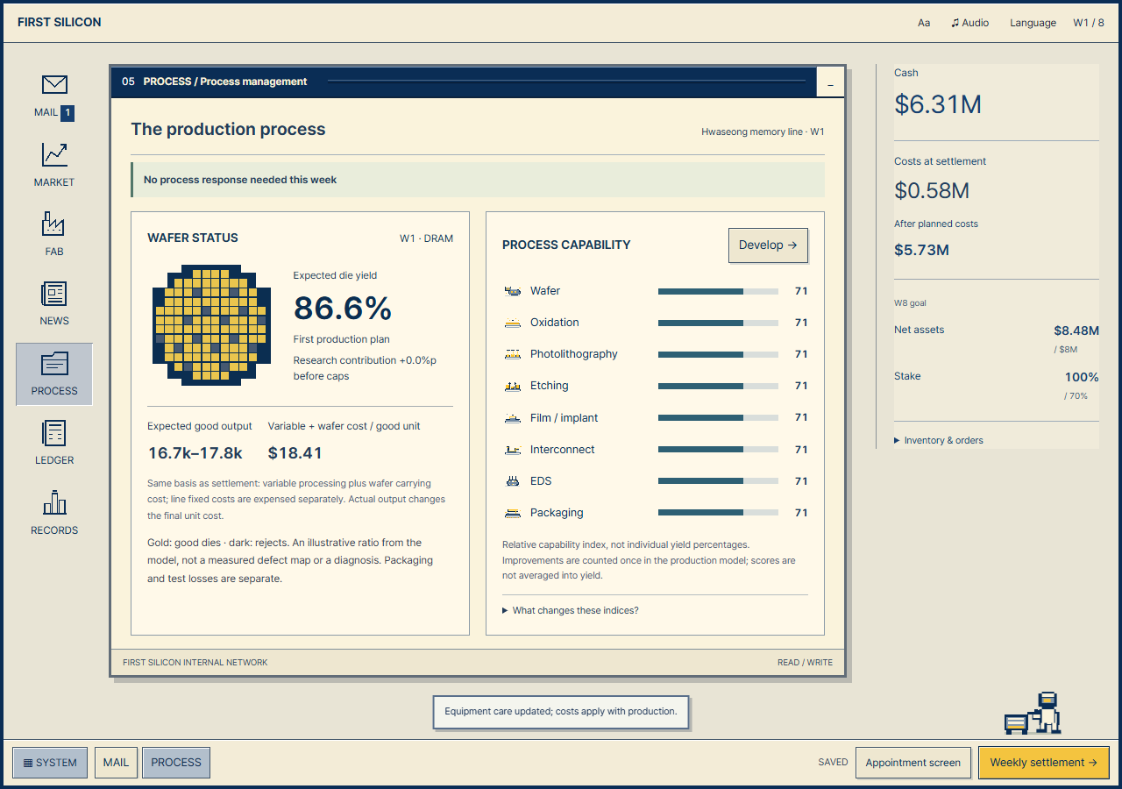Minimize the Process management window

coord(830,82)
